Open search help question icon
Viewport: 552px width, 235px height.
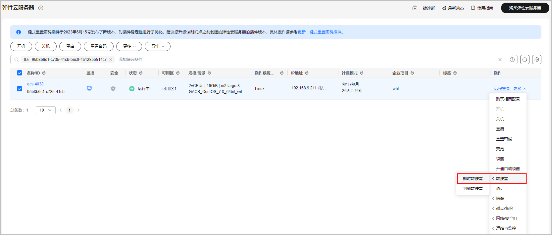point(512,60)
